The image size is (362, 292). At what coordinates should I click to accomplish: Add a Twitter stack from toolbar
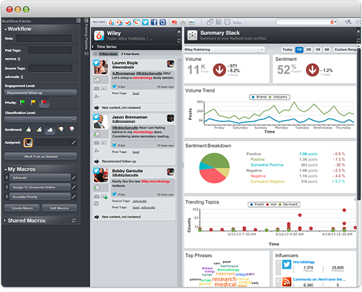pyautogui.click(x=145, y=22)
